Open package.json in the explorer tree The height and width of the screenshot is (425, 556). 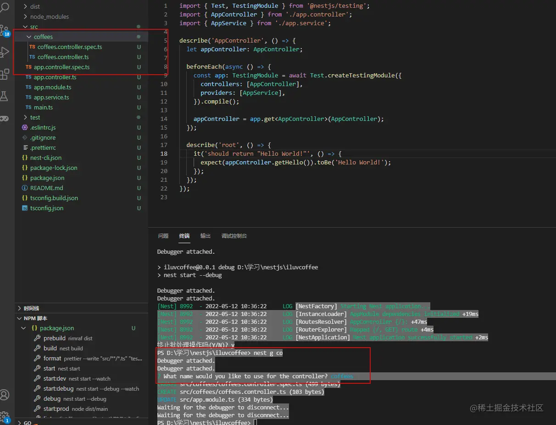click(47, 178)
